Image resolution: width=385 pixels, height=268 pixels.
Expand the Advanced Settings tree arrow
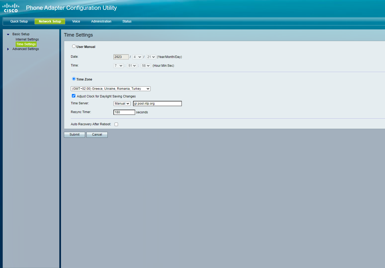pyautogui.click(x=8, y=49)
